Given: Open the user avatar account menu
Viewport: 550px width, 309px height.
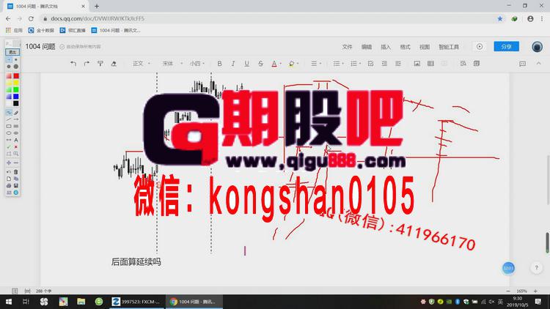Looking at the screenshot, I should pyautogui.click(x=537, y=47).
